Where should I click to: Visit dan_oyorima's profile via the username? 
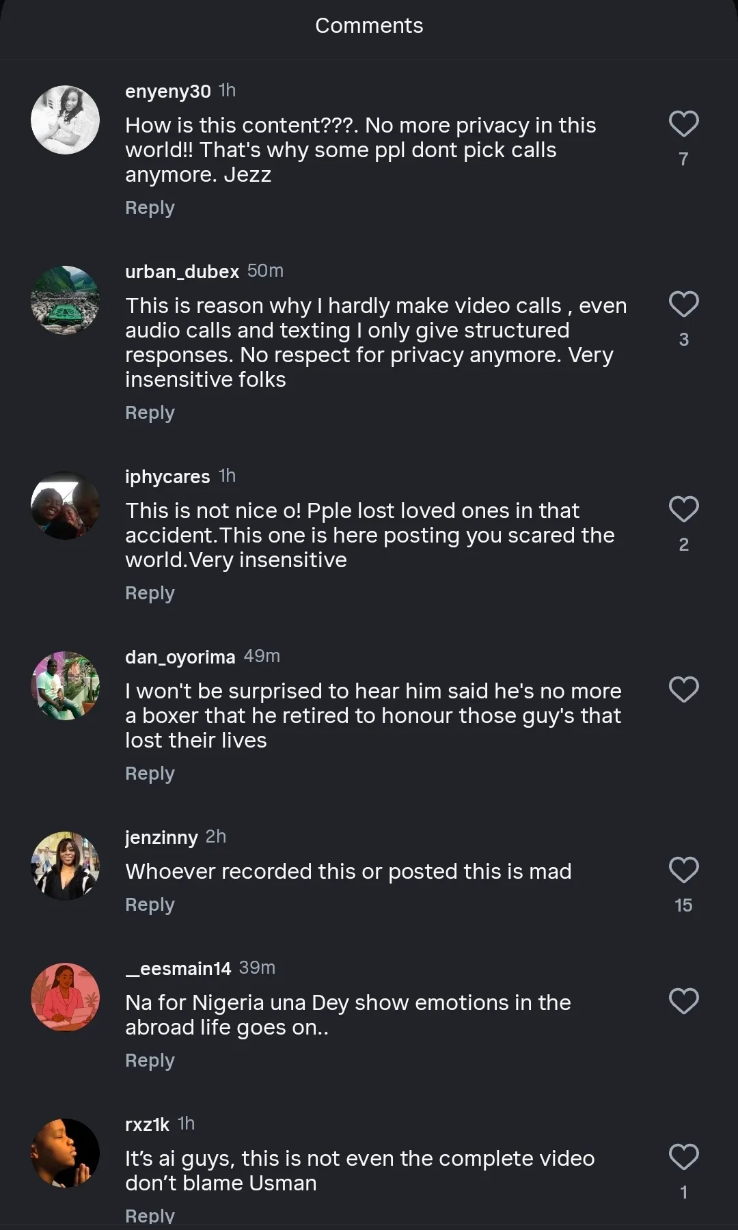tap(180, 657)
